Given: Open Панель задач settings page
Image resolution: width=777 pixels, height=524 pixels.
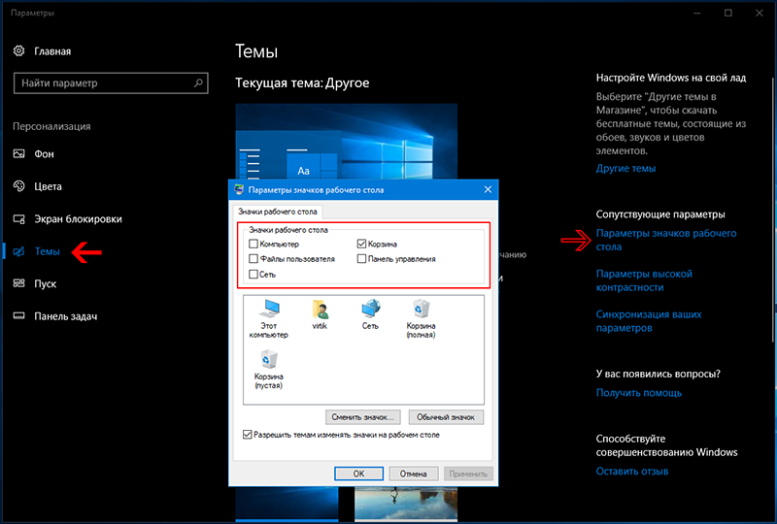Looking at the screenshot, I should click(55, 316).
